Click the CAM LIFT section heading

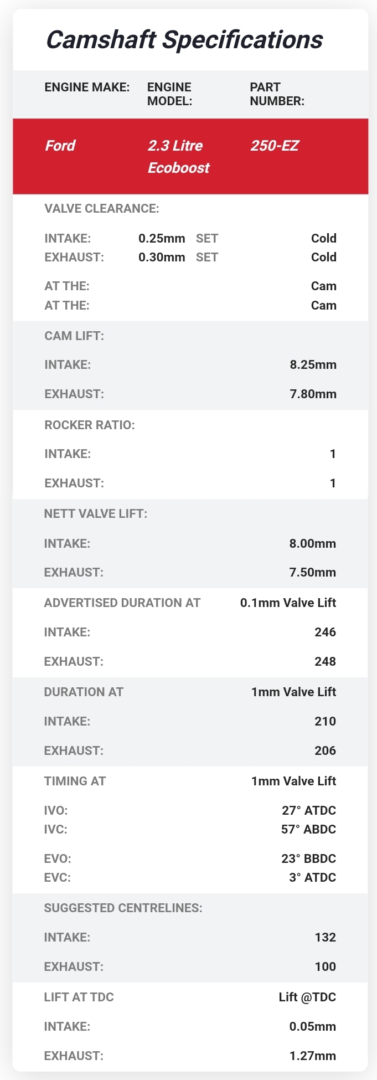(74, 336)
